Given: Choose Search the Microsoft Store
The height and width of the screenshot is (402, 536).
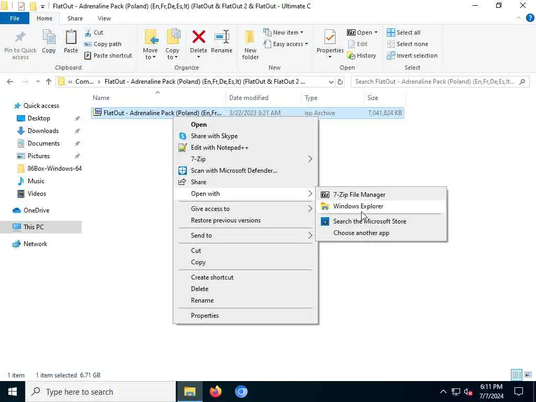Looking at the screenshot, I should (x=381, y=221).
